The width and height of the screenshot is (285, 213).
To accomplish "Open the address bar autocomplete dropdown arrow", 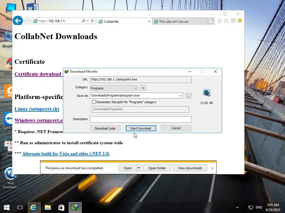I will point(88,21).
